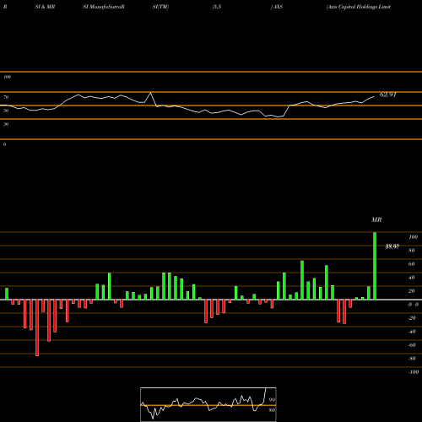Viewport: 422px width, 422px height.
Task: Open the mini chart thumbnail at the bottom
Action: tap(208, 404)
